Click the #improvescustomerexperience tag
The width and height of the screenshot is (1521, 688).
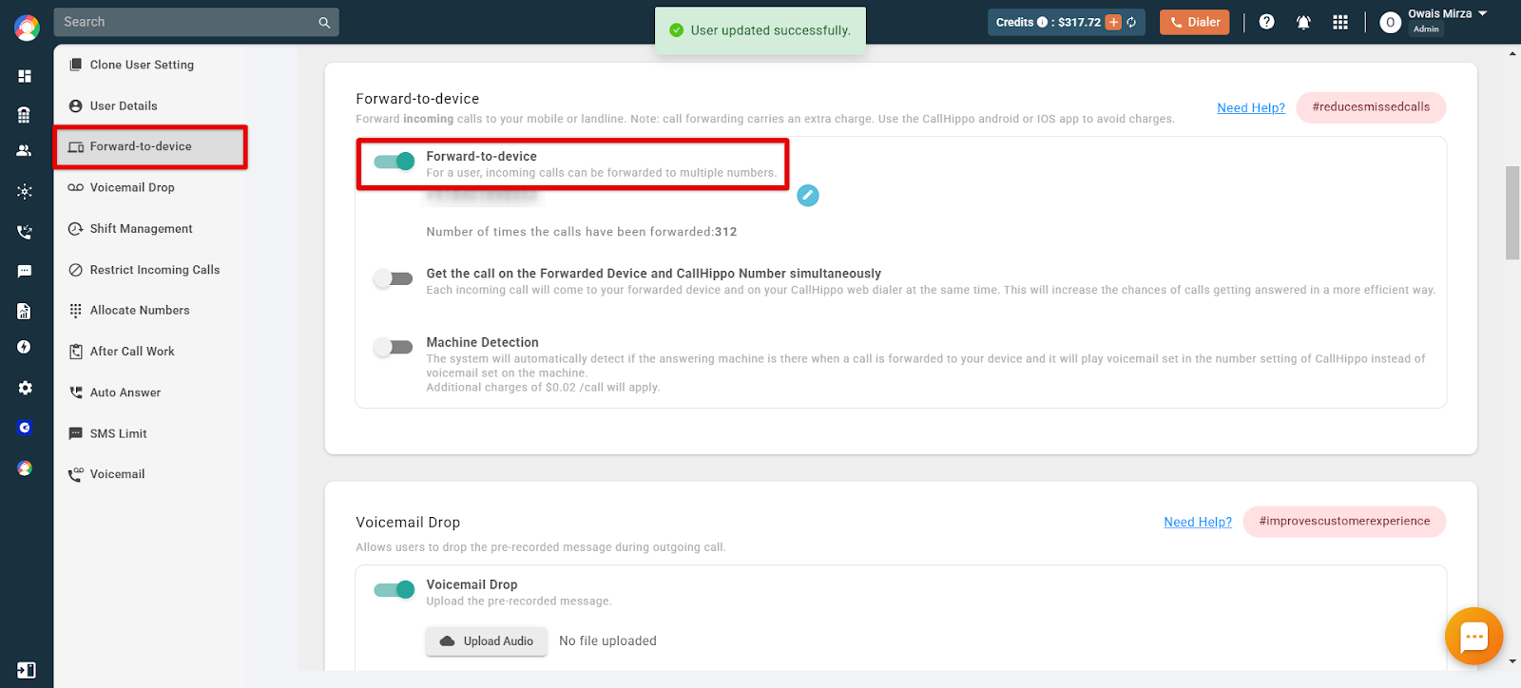1344,522
